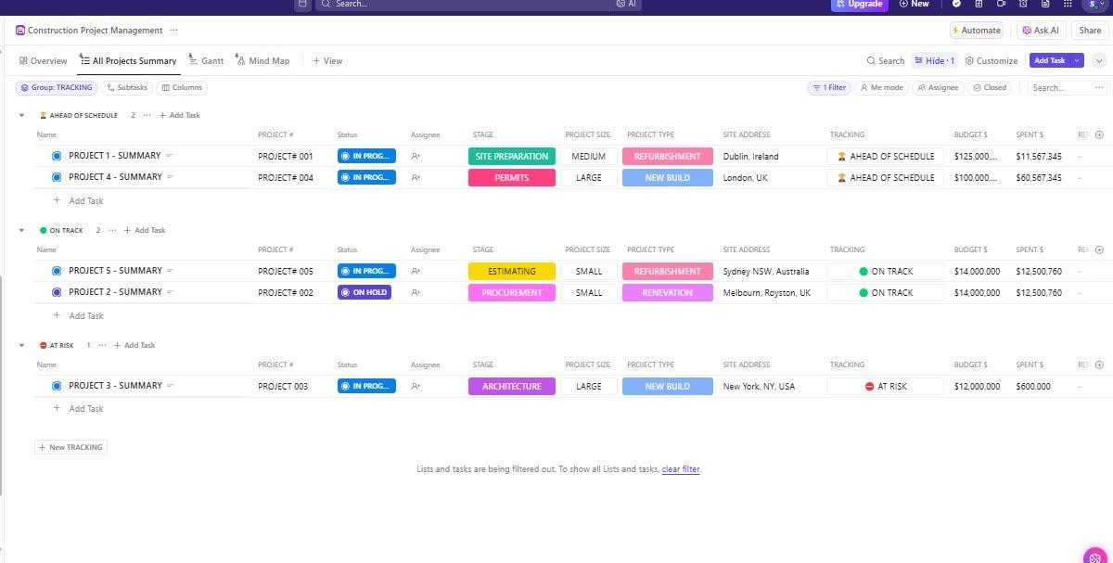Open the checkmark tasks icon in top bar
Viewport: 1113px width, 563px height.
pos(956,4)
